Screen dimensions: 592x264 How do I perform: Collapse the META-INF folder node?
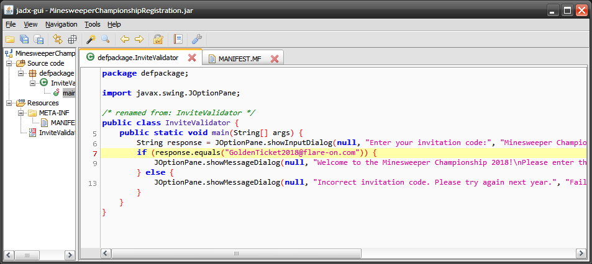(x=20, y=113)
